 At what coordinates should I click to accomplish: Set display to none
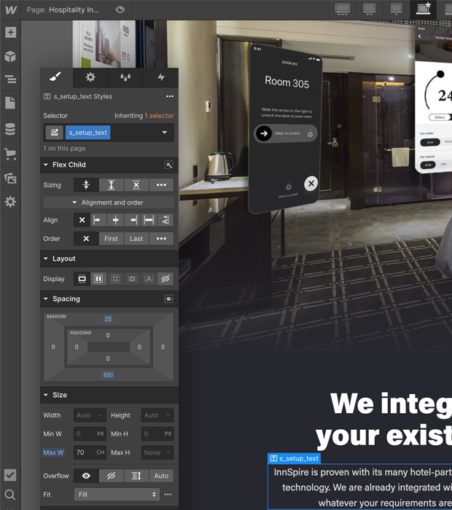coord(165,279)
